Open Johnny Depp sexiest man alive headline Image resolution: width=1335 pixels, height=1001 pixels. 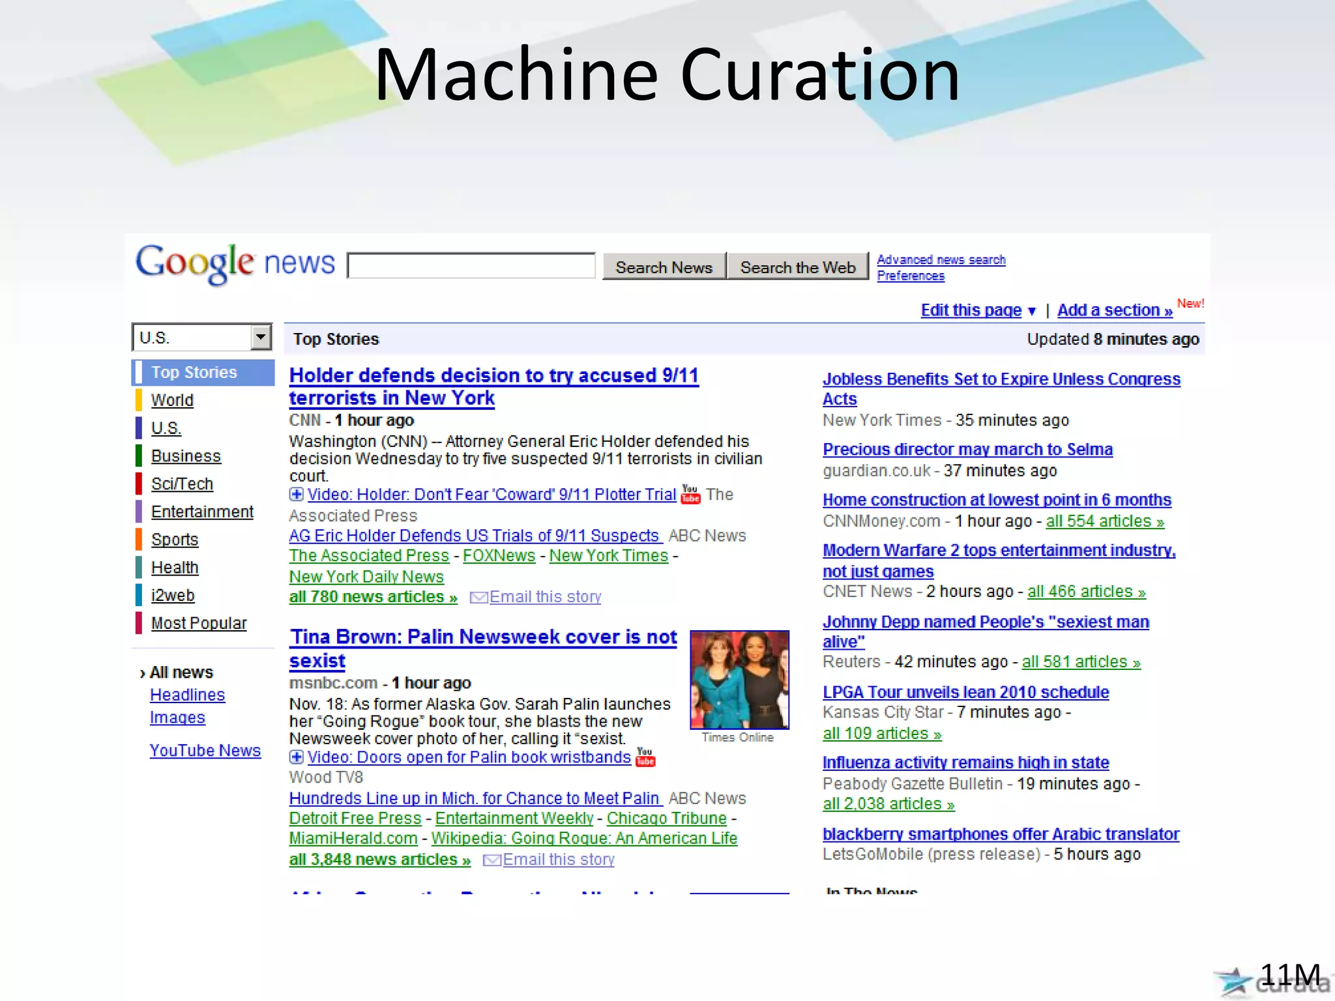[x=986, y=631]
